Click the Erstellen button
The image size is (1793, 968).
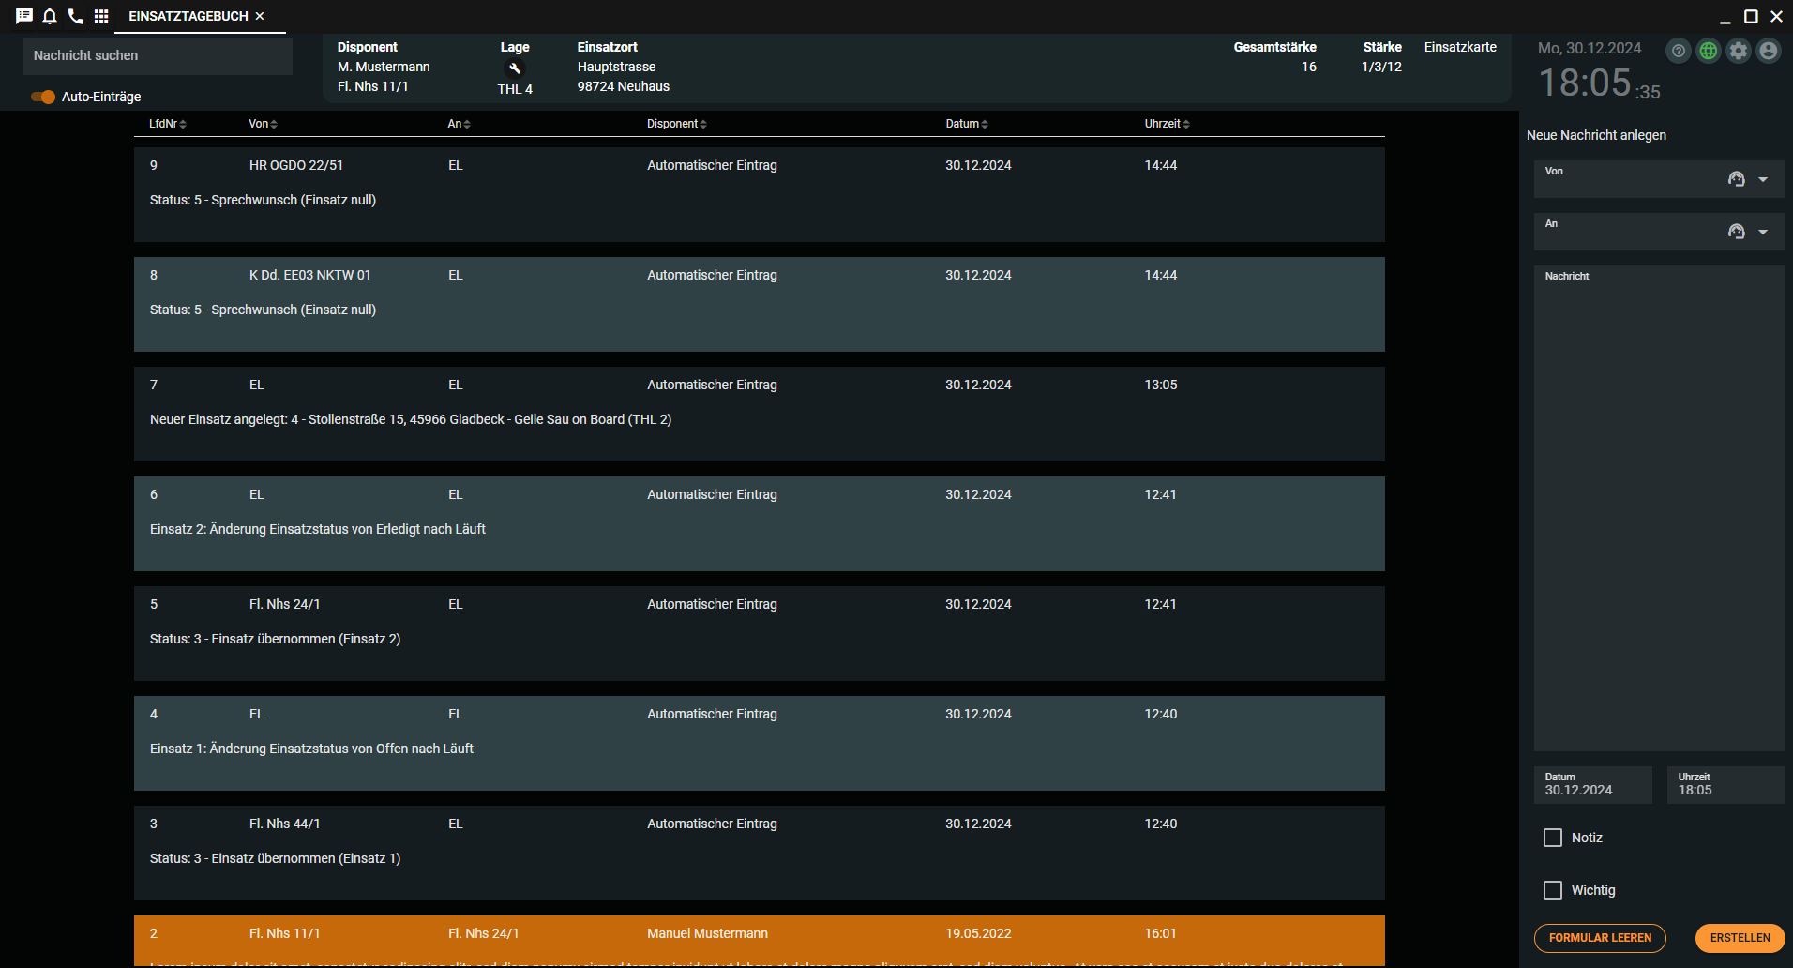click(1740, 938)
